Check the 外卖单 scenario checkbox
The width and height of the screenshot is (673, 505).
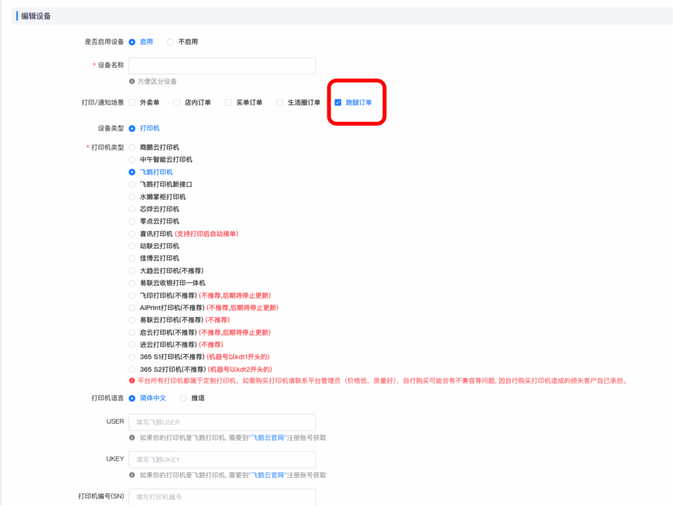(131, 102)
